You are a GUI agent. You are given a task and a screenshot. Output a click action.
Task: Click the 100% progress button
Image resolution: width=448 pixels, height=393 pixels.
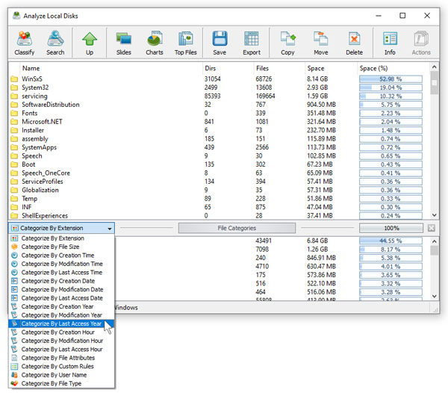coord(391,228)
